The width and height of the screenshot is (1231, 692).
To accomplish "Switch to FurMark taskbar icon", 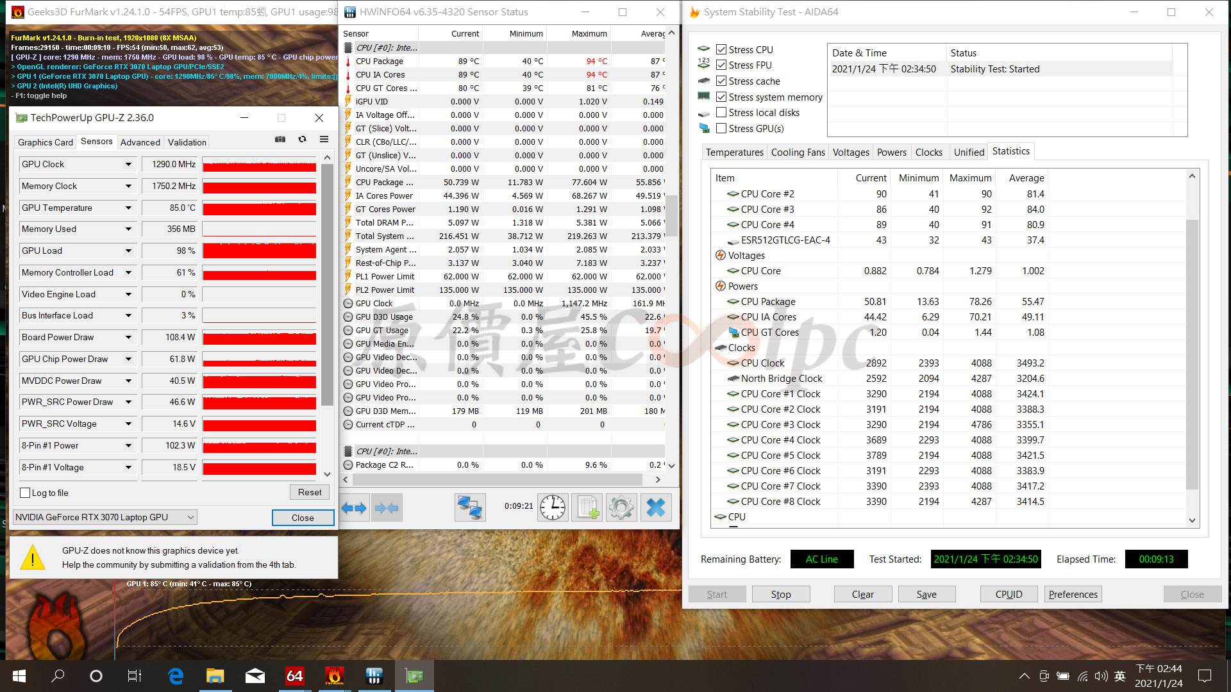I will coord(335,676).
